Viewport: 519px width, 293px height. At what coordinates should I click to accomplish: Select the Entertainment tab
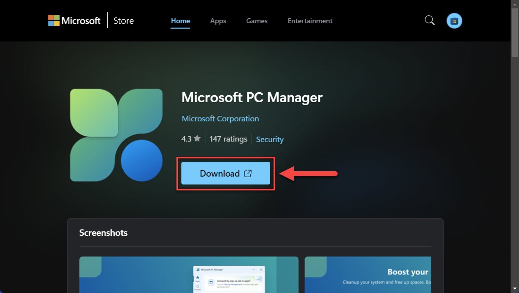[310, 21]
